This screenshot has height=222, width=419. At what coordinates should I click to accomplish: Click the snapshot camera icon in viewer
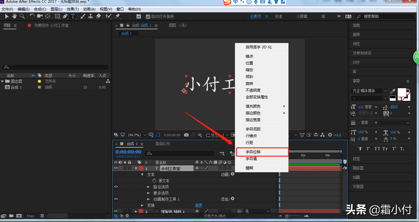(186, 135)
